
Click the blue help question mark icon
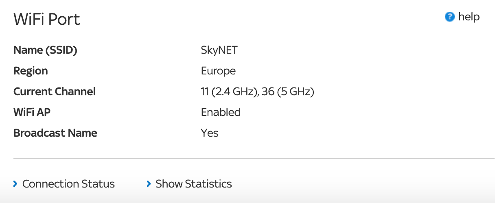449,17
